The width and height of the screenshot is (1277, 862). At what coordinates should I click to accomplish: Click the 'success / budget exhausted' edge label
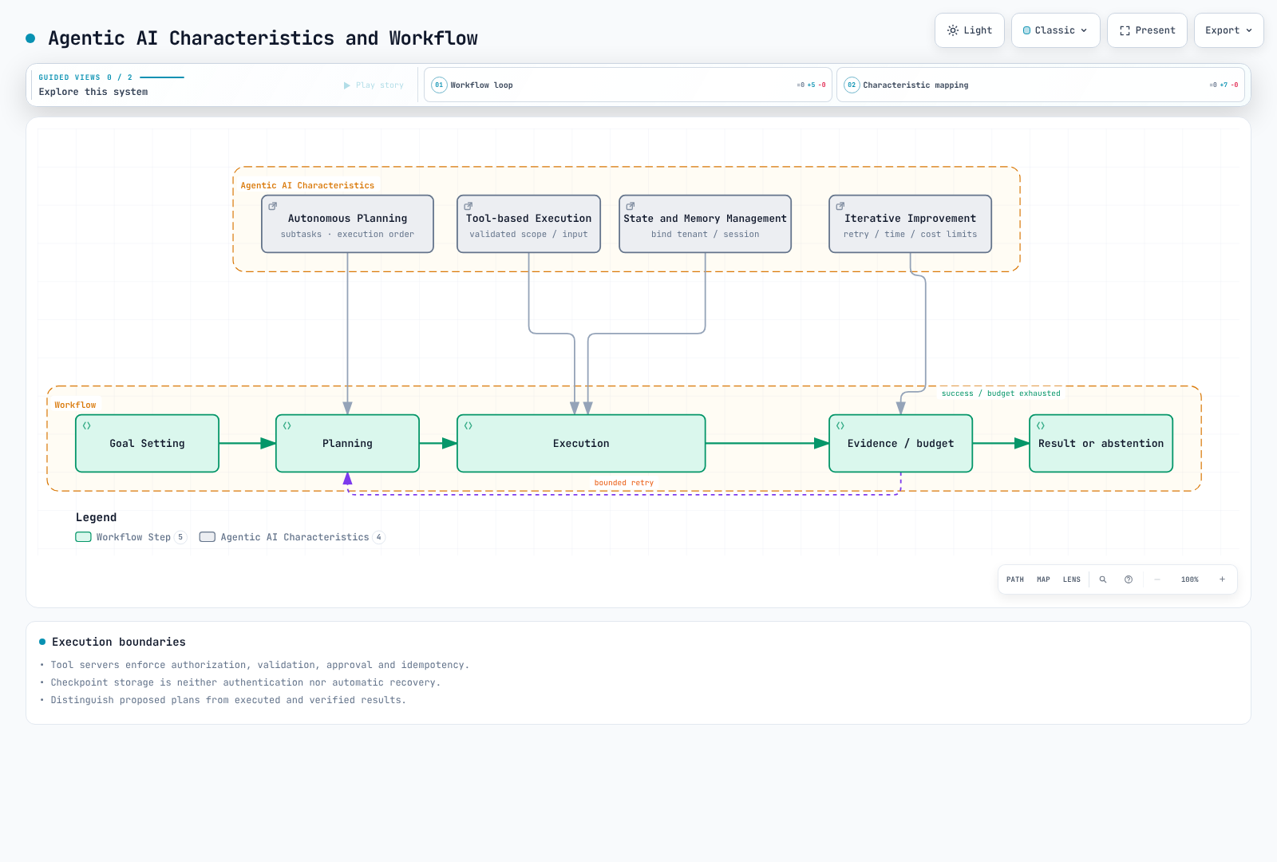1001,393
